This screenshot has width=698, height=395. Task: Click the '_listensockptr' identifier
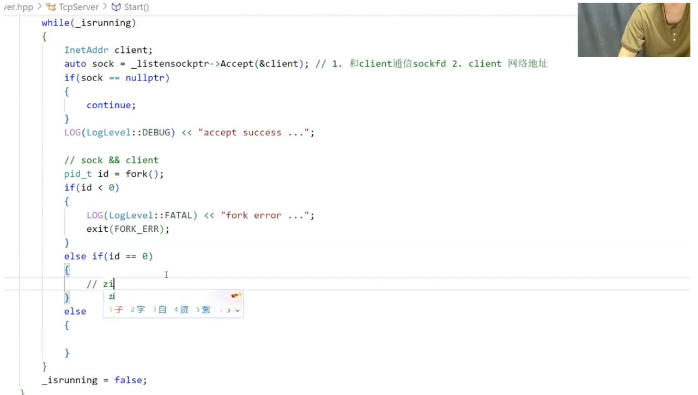pos(169,64)
